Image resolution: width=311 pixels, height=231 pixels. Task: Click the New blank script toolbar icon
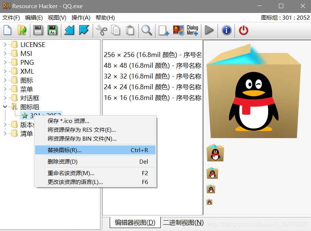[7, 30]
